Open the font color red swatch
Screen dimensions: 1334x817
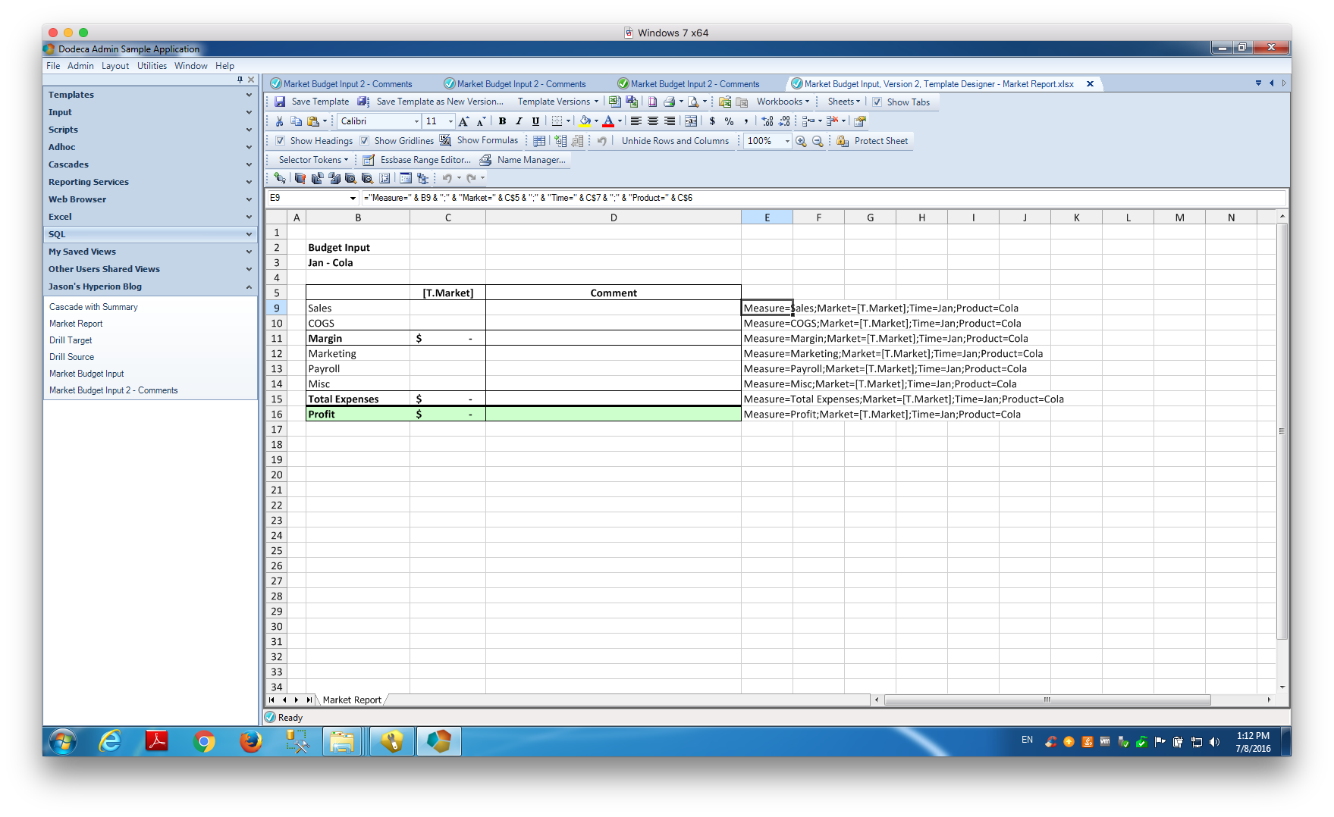pos(608,121)
